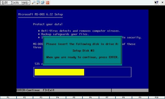Image resolution: width=165 pixels, height=99 pixels.
Task: Click the F5 function key button
Action: tap(74, 98)
